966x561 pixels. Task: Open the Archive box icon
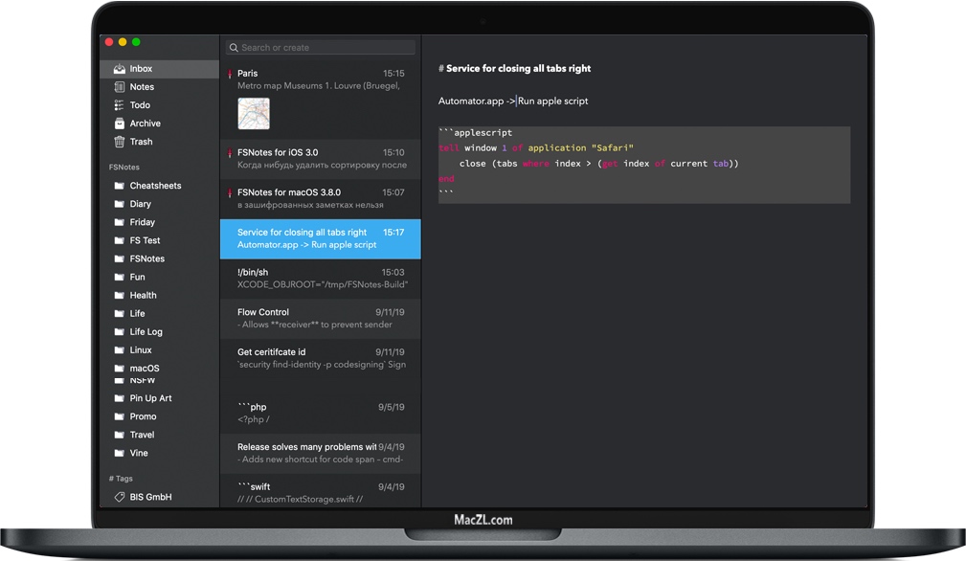tap(119, 123)
